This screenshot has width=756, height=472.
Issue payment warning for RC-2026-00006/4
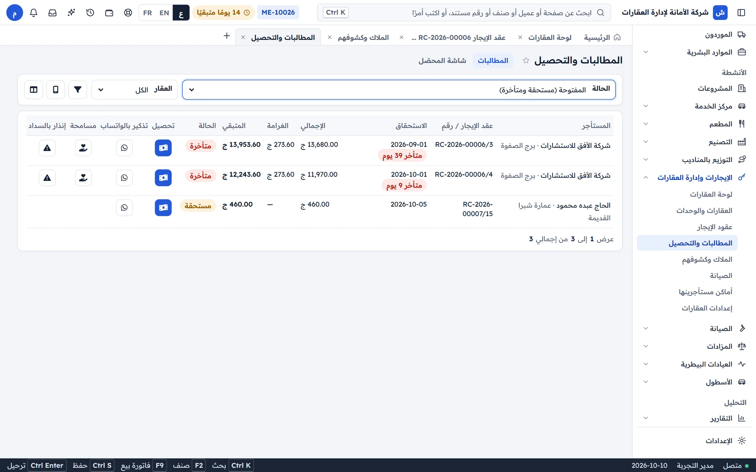click(47, 177)
